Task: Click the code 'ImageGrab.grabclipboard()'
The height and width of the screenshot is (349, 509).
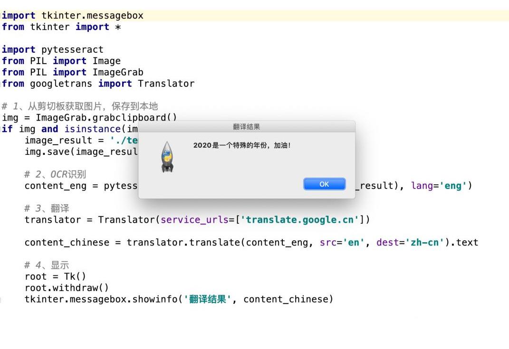Action: [x=106, y=118]
